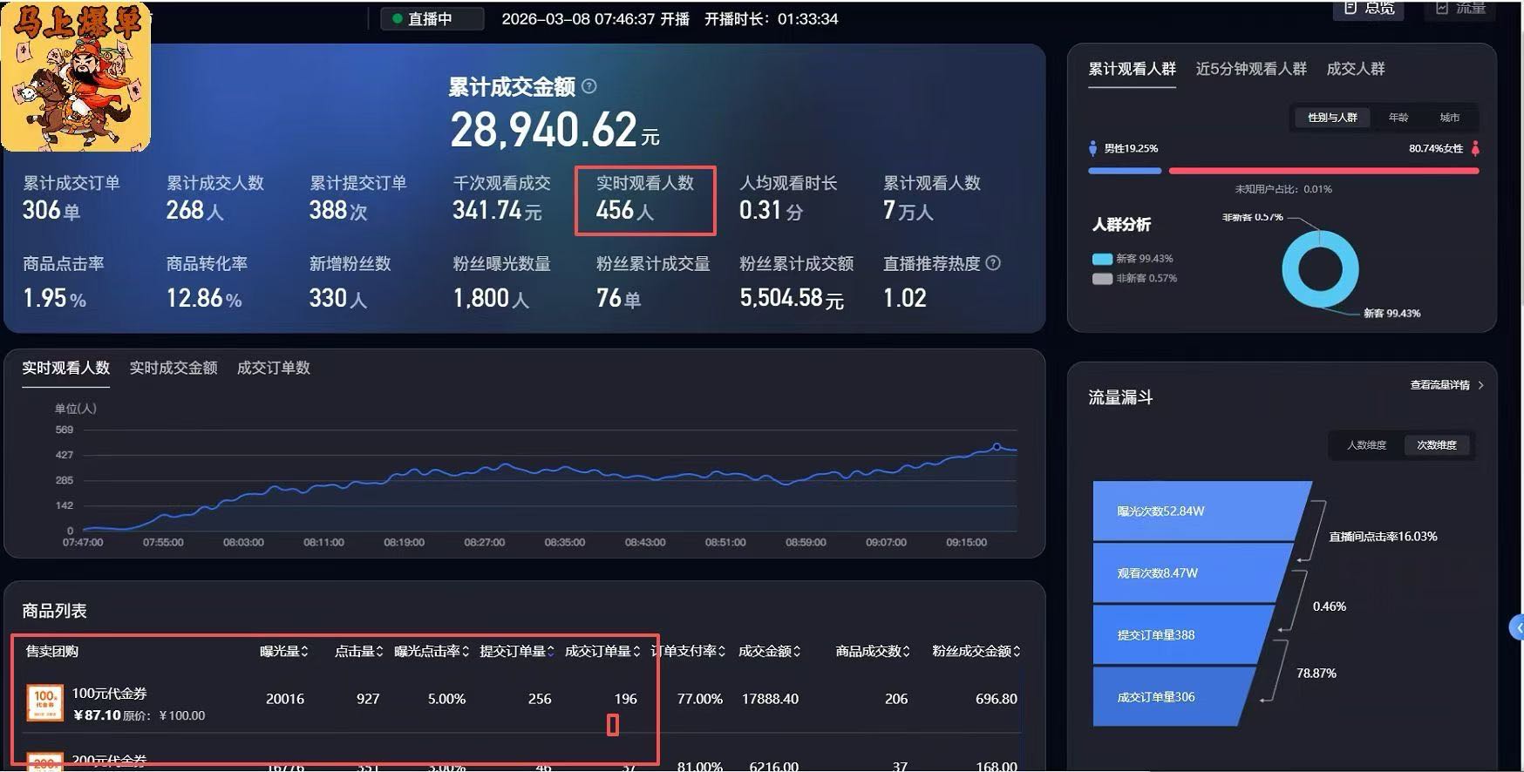Click the help icon beside 累计成交金额
The height and width of the screenshot is (772, 1524).
point(589,86)
